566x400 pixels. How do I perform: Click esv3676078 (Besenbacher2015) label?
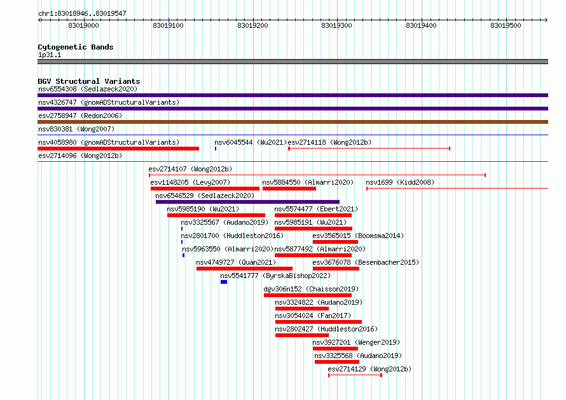pyautogui.click(x=366, y=262)
